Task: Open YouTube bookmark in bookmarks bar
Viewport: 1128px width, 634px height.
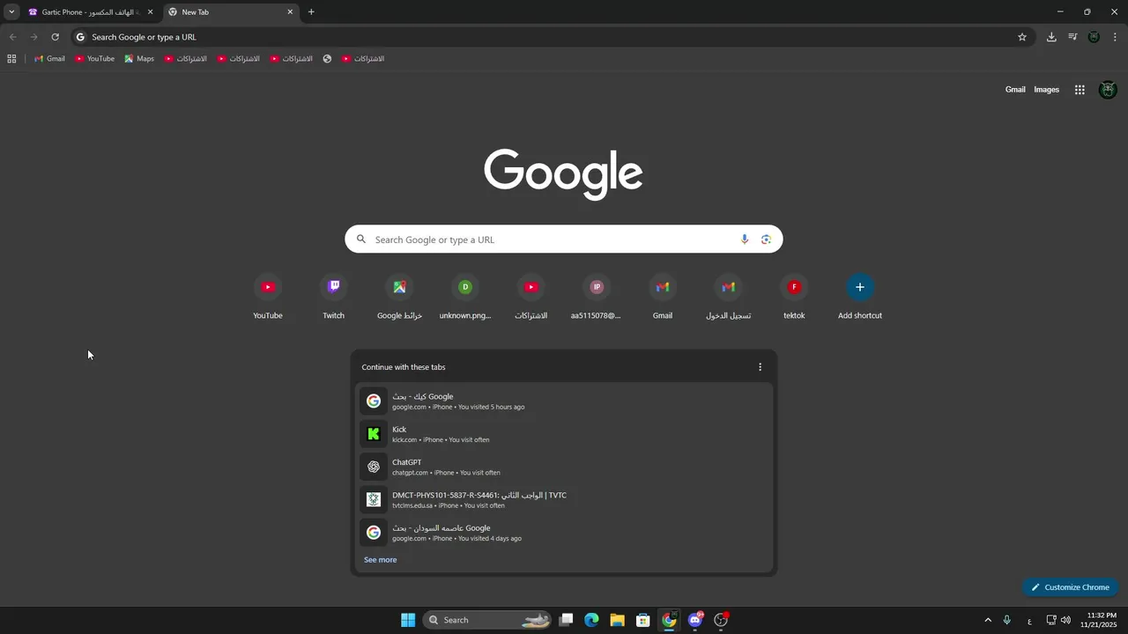Action: click(94, 59)
